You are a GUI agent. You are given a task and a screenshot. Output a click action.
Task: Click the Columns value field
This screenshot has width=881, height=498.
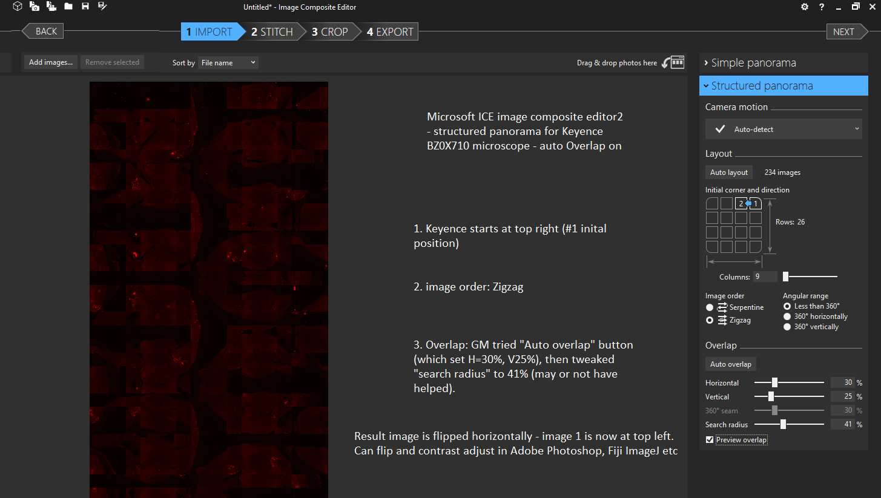pyautogui.click(x=765, y=277)
